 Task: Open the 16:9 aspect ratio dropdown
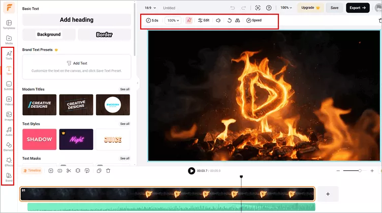pyautogui.click(x=150, y=8)
